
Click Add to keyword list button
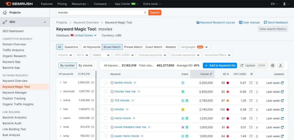pos(220,65)
